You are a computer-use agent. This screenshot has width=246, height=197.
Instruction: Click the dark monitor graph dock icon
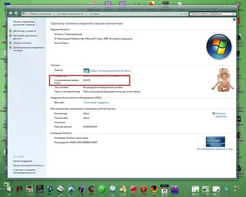click(40, 189)
